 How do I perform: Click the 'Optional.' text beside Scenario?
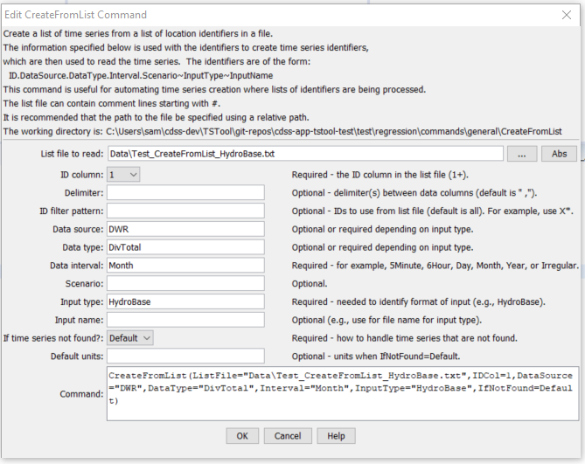[x=310, y=284]
